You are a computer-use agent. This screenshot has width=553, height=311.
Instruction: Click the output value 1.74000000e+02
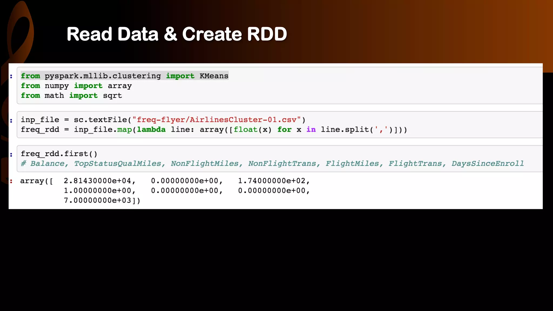[272, 181]
